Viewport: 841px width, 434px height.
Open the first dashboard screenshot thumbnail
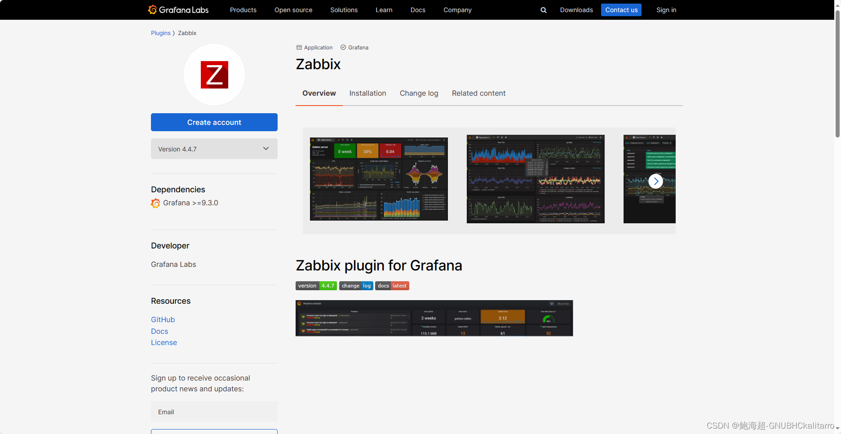pyautogui.click(x=379, y=179)
